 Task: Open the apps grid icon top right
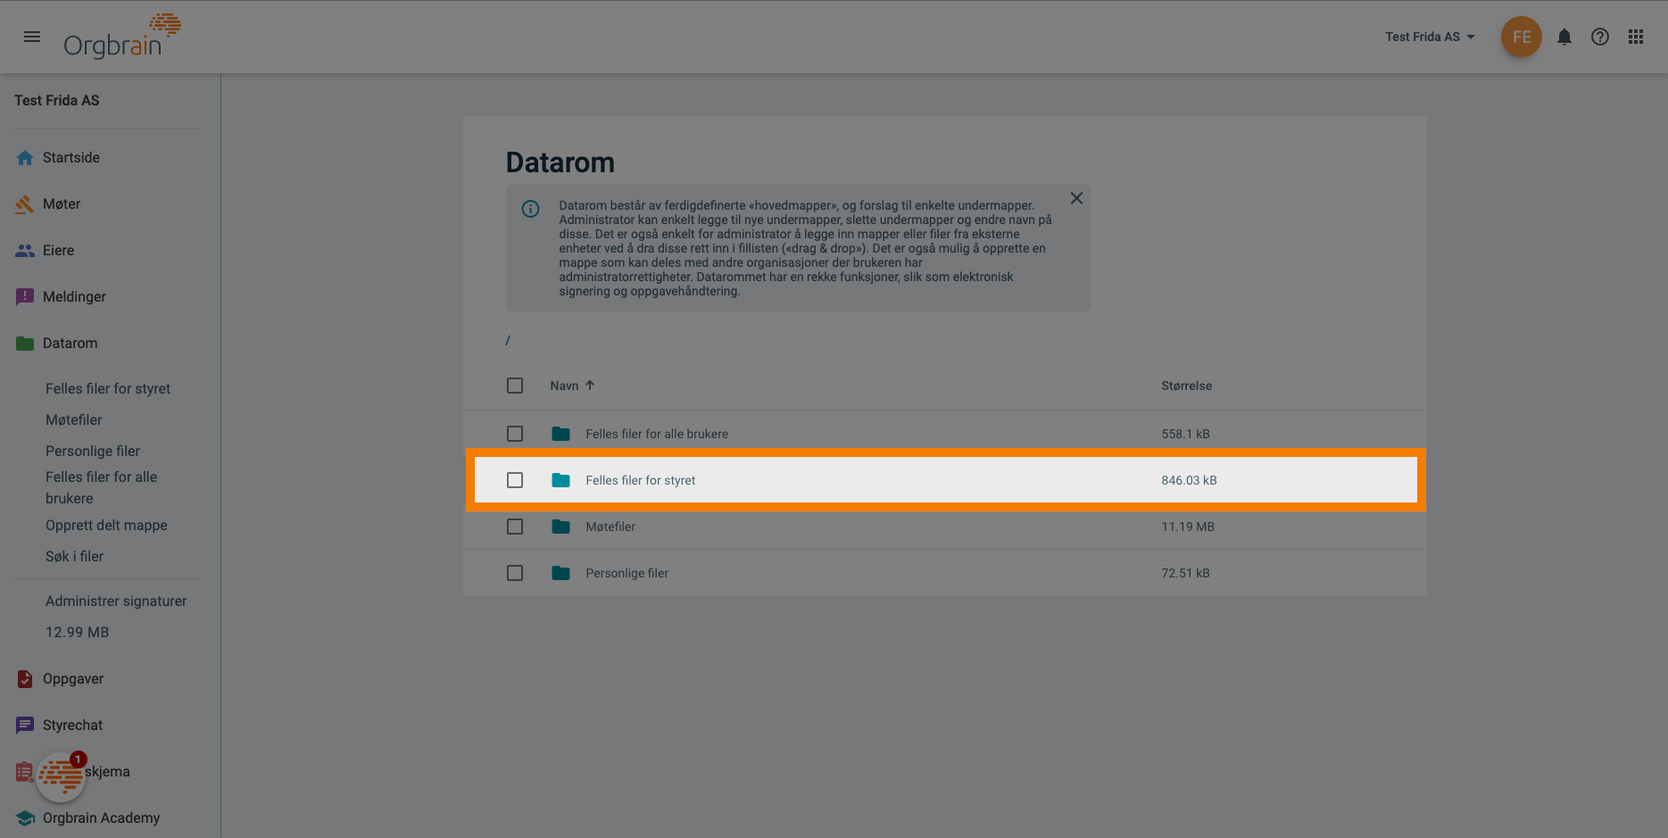pos(1636,37)
